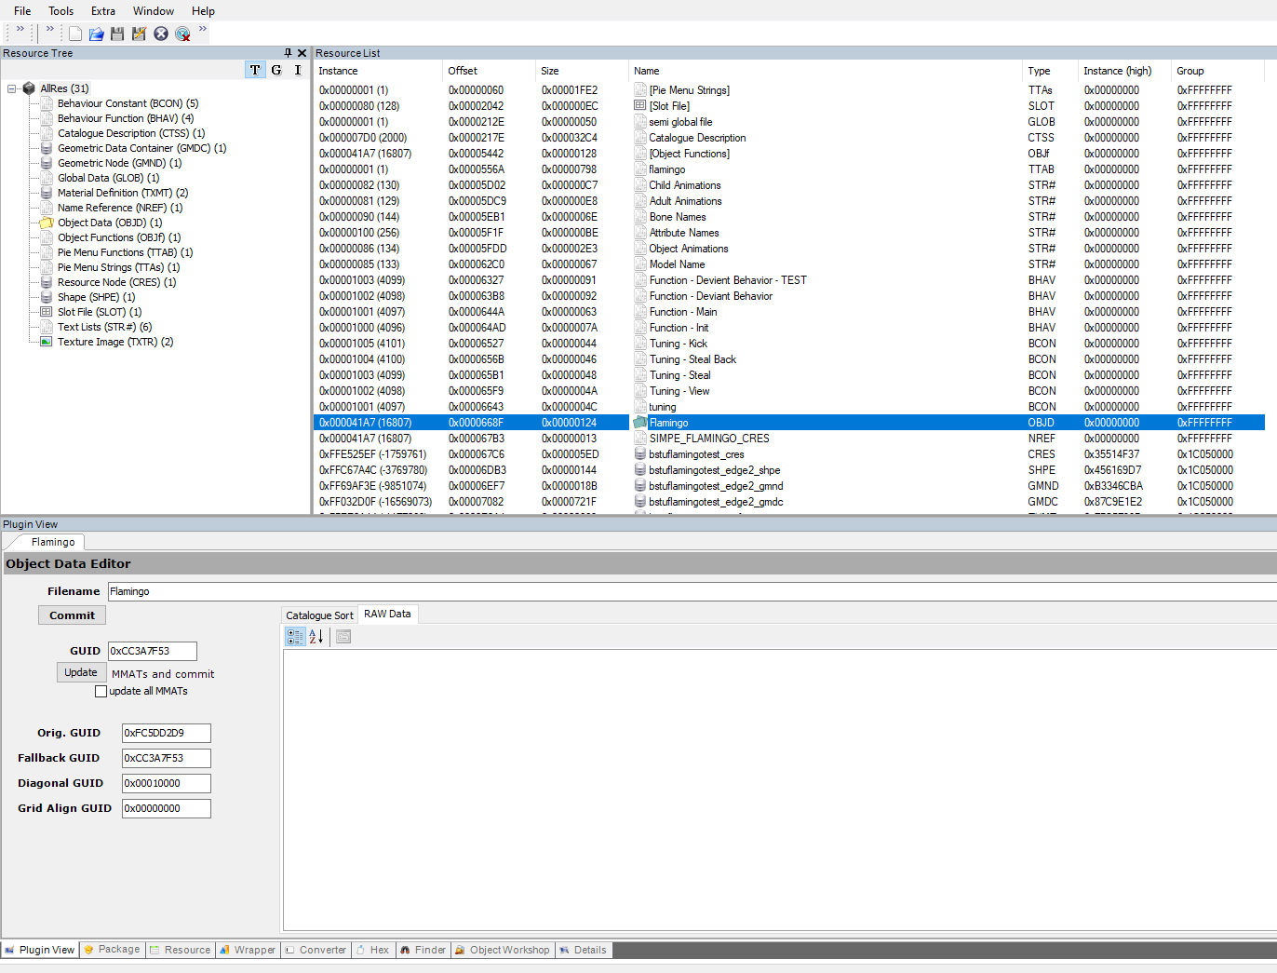Click the Open package folder icon
The height and width of the screenshot is (973, 1277).
pos(97,34)
